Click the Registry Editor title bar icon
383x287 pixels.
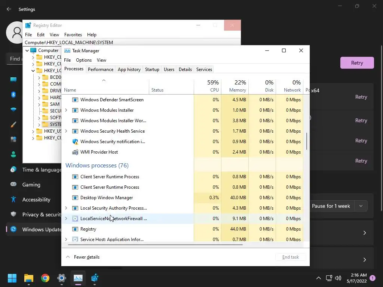(28, 25)
